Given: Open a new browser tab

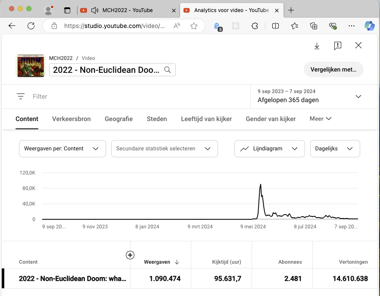Looking at the screenshot, I should coord(291,10).
